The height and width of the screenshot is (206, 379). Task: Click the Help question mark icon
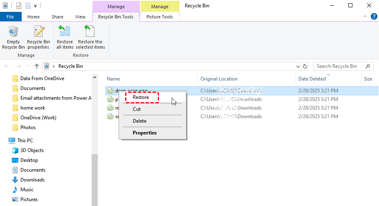(374, 17)
